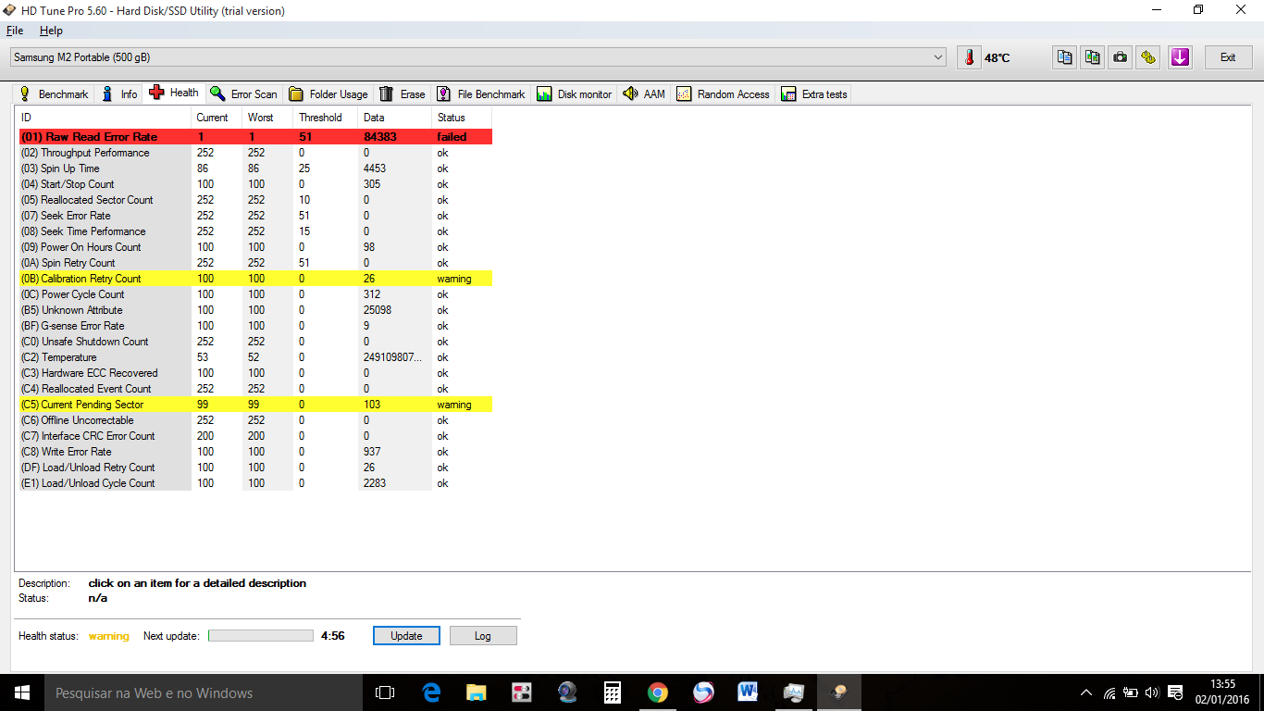Image resolution: width=1264 pixels, height=711 pixels.
Task: Open options gear icon
Action: tap(1148, 57)
